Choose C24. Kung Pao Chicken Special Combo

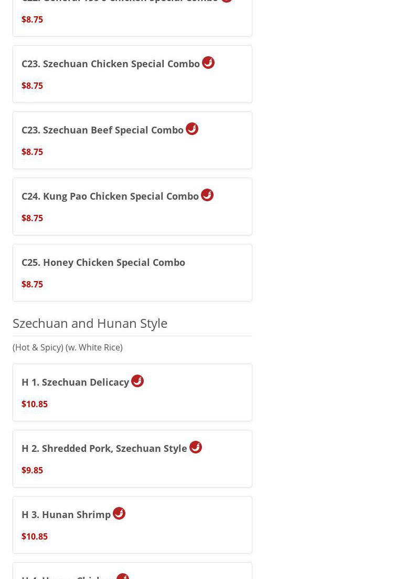(110, 197)
